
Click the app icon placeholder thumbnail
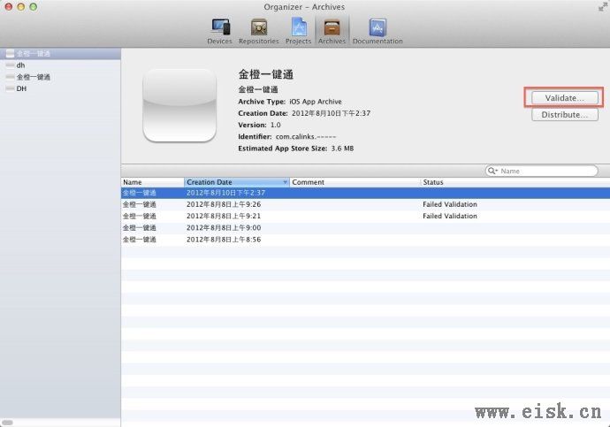click(179, 105)
